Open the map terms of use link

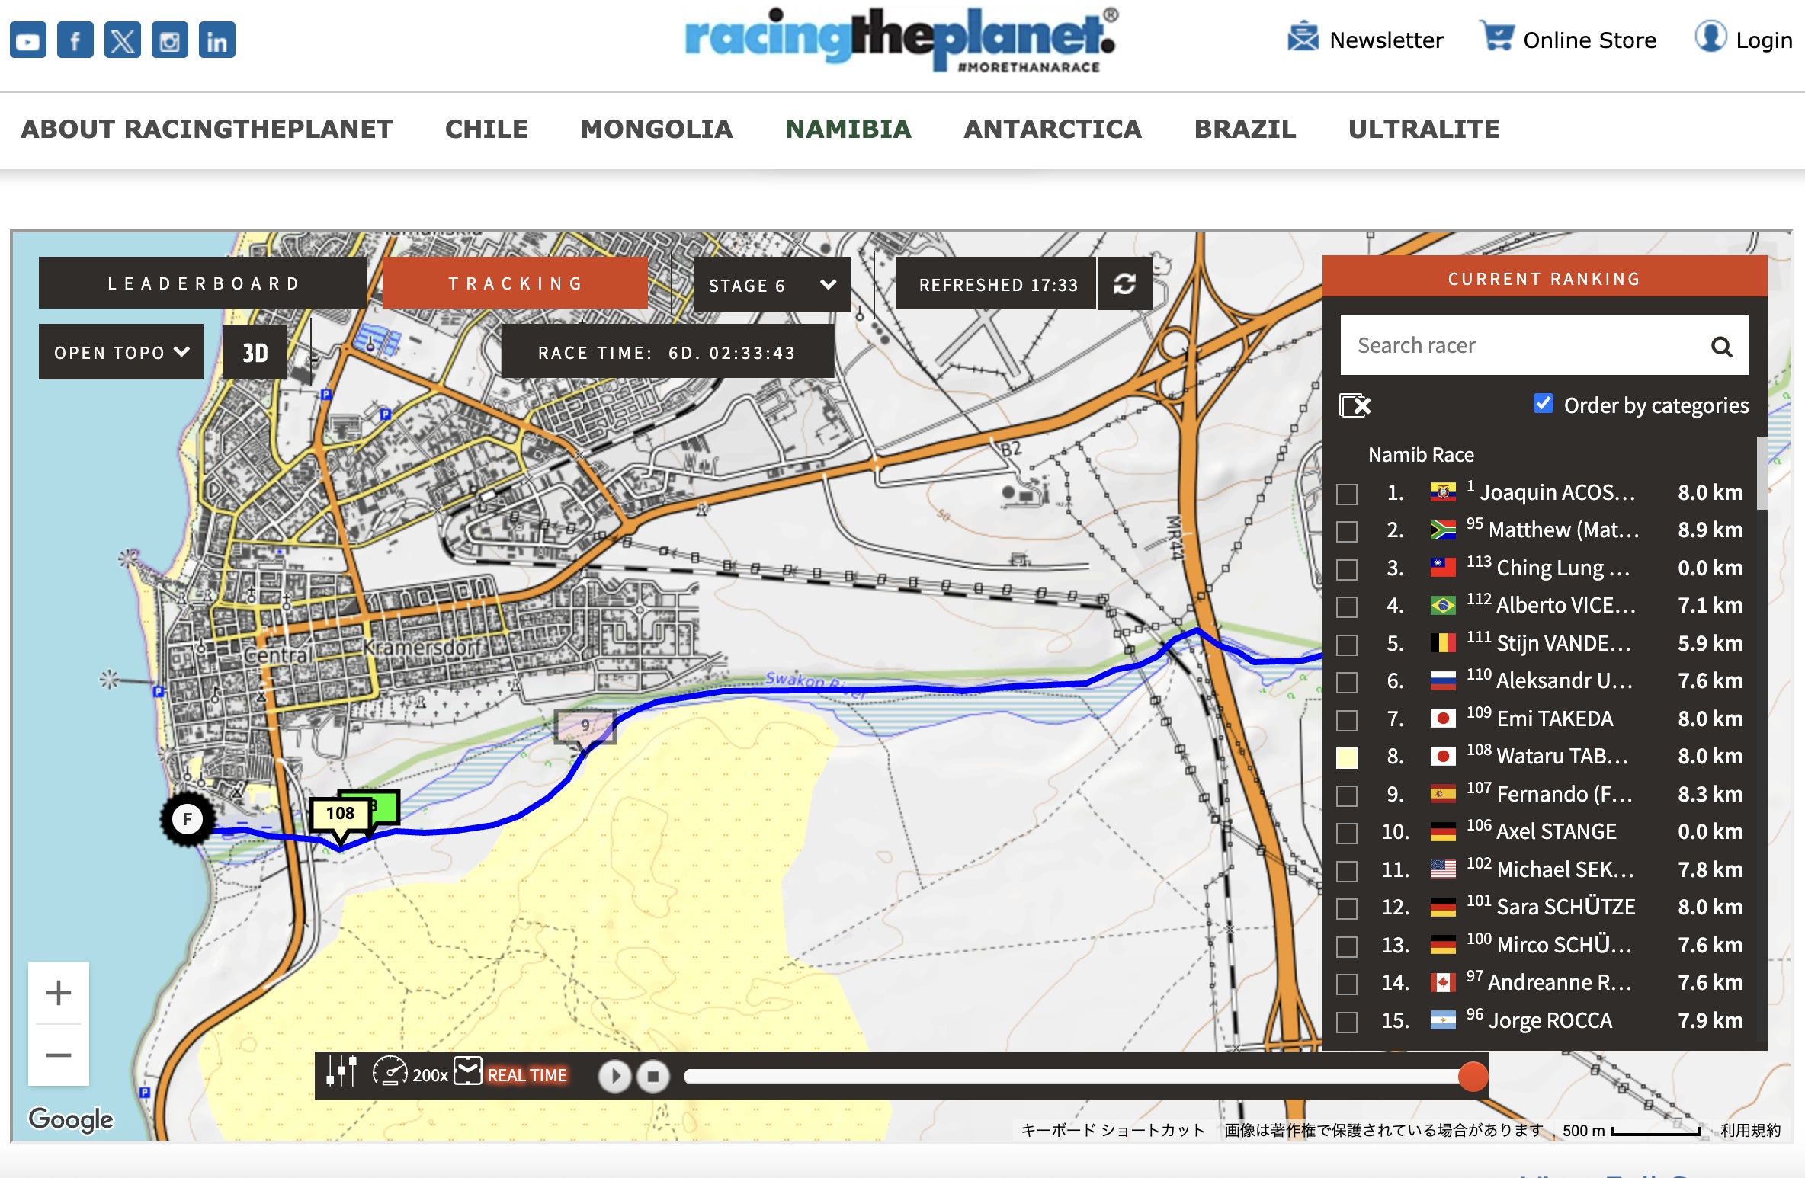point(1750,1130)
